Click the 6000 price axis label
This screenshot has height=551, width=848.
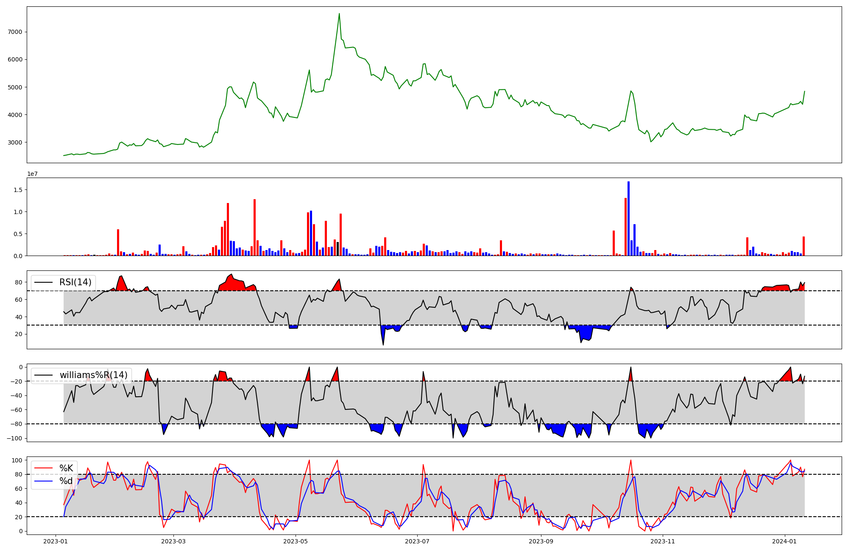[x=15, y=59]
